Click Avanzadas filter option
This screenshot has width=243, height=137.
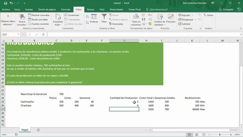coord(116,24)
